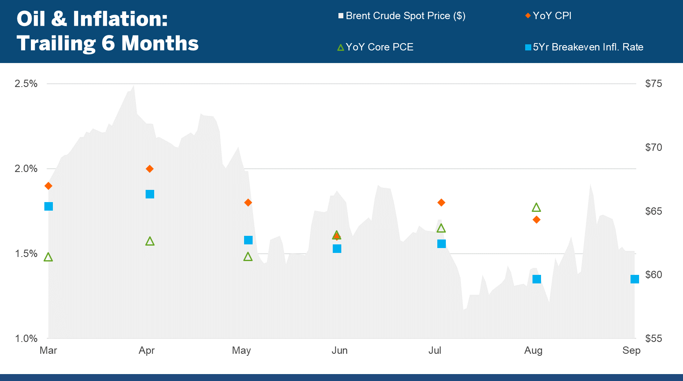Click the '$55' right axis label
This screenshot has width=683, height=381.
coord(653,338)
